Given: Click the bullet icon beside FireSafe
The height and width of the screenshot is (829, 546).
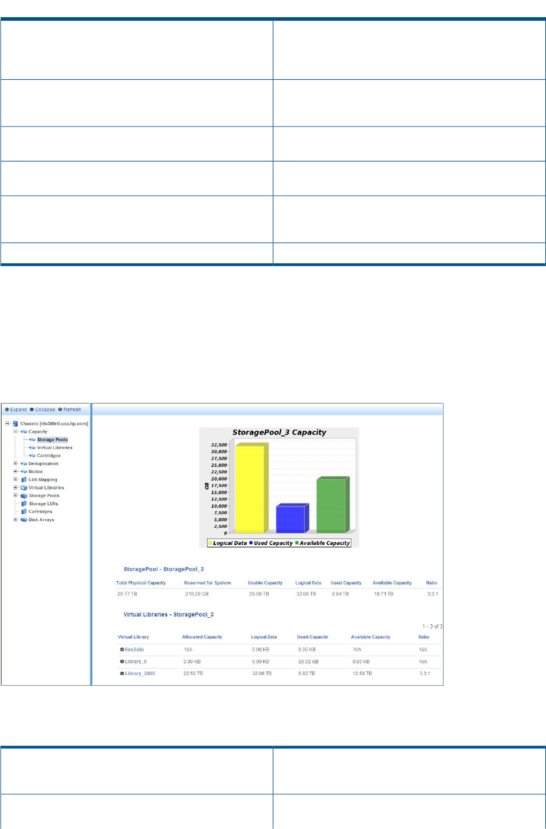Looking at the screenshot, I should pos(122,650).
